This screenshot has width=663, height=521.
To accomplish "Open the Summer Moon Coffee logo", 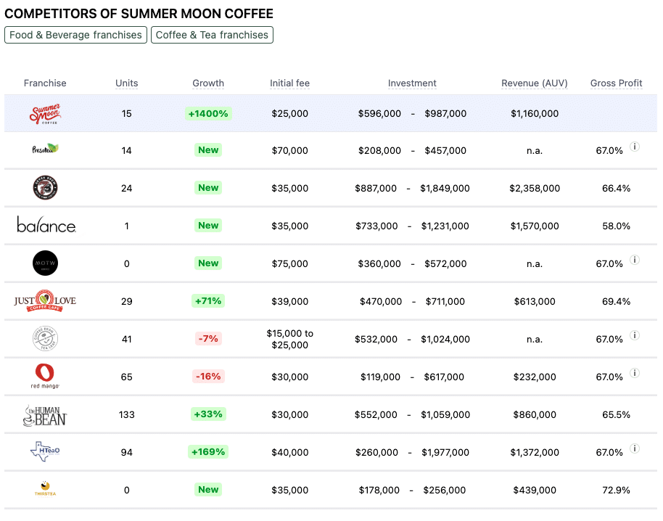I will click(45, 114).
